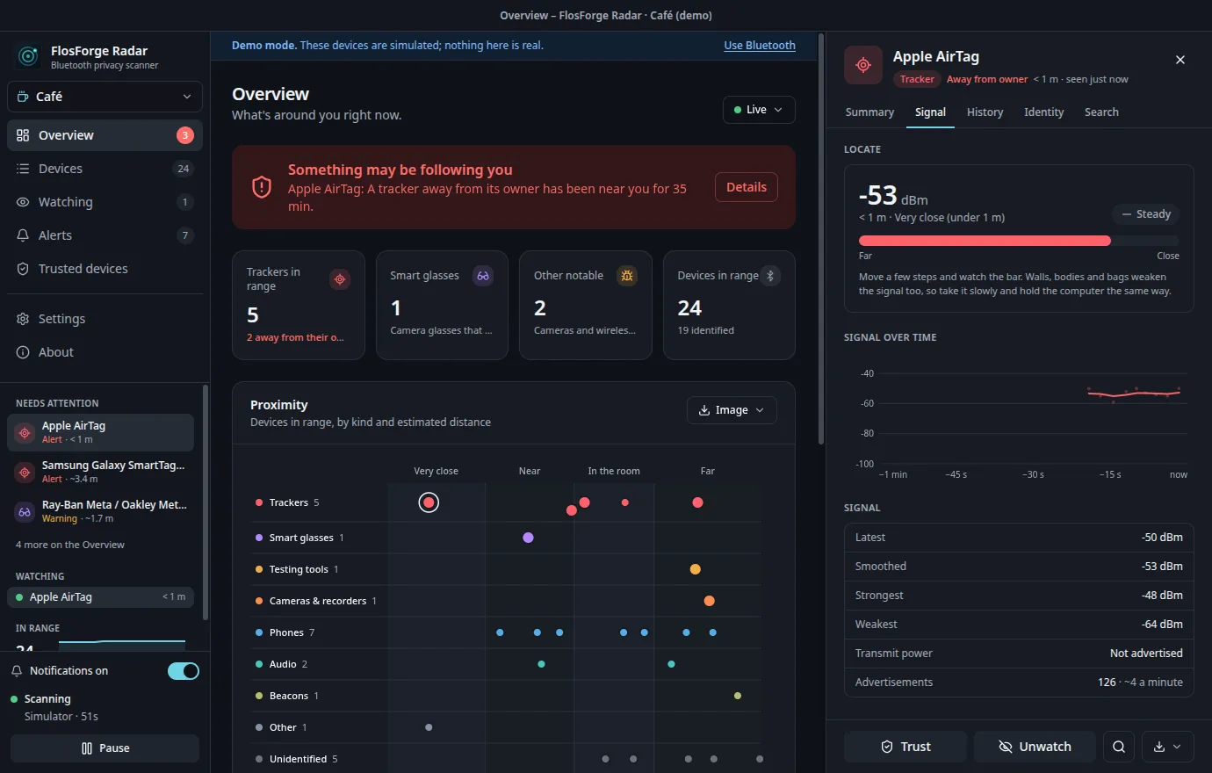Switch to the Identity tab

(1043, 112)
